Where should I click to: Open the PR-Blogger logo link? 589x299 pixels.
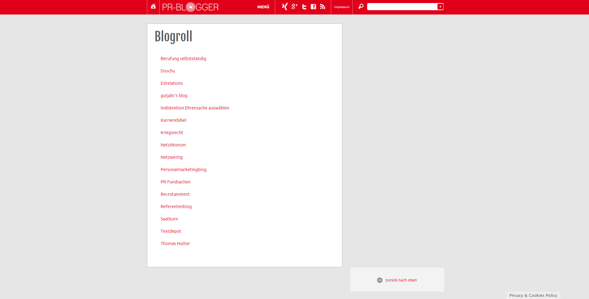(x=190, y=7)
